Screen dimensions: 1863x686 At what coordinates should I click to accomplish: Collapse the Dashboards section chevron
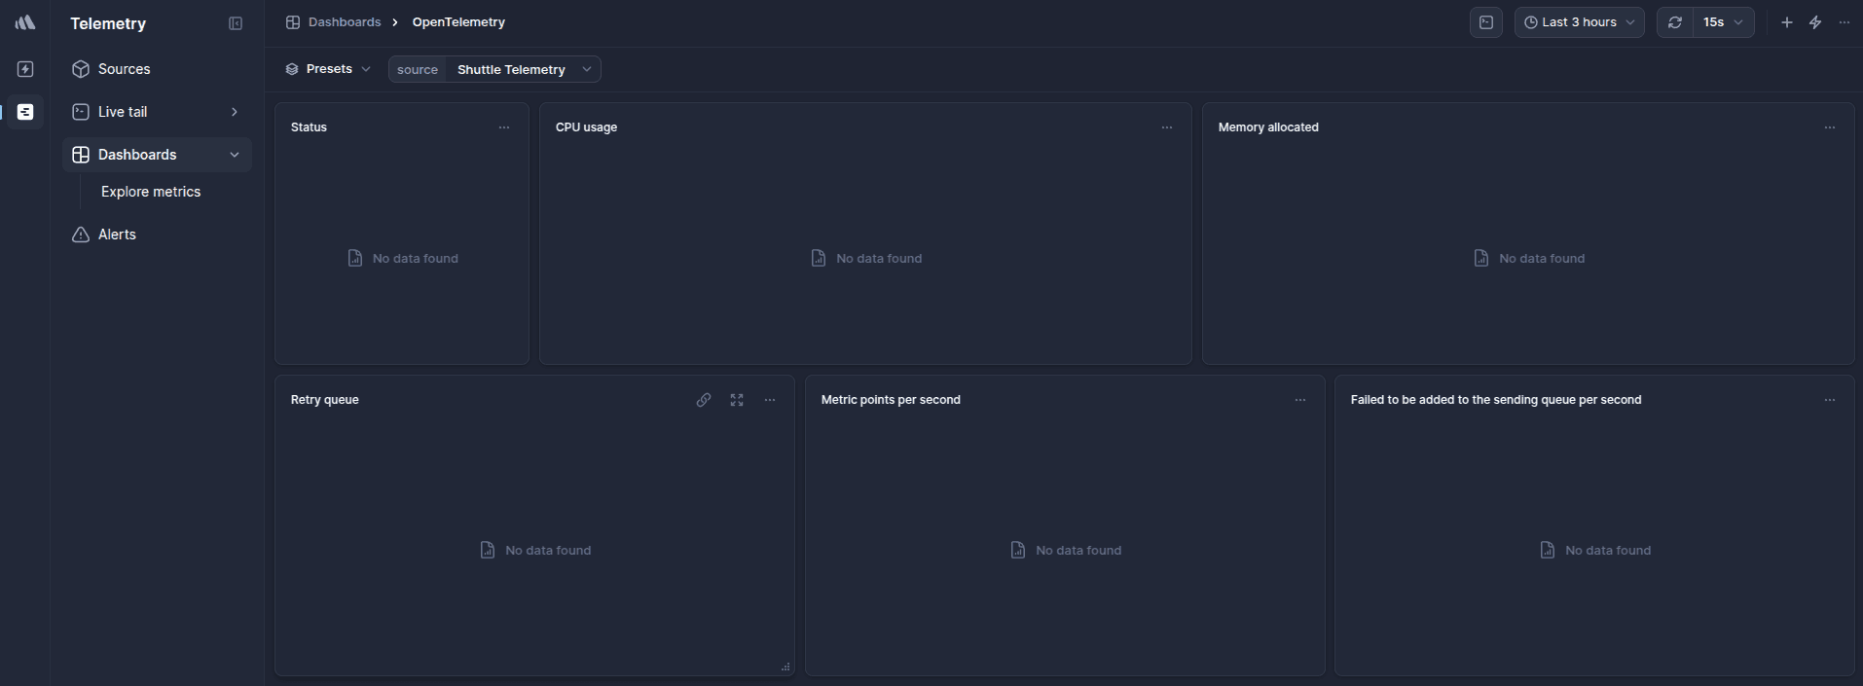pyautogui.click(x=234, y=155)
